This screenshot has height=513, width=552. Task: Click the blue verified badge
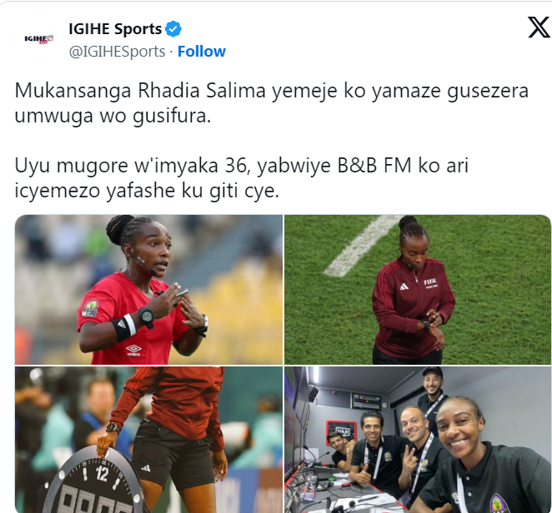(173, 29)
